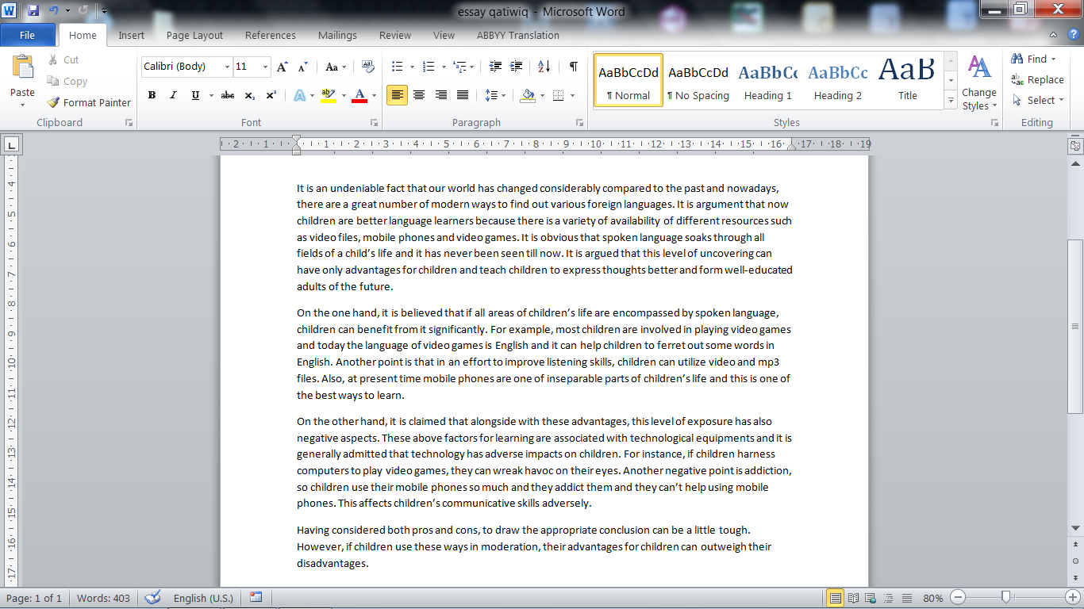1084x609 pixels.
Task: Switch to the References tab
Action: [271, 35]
